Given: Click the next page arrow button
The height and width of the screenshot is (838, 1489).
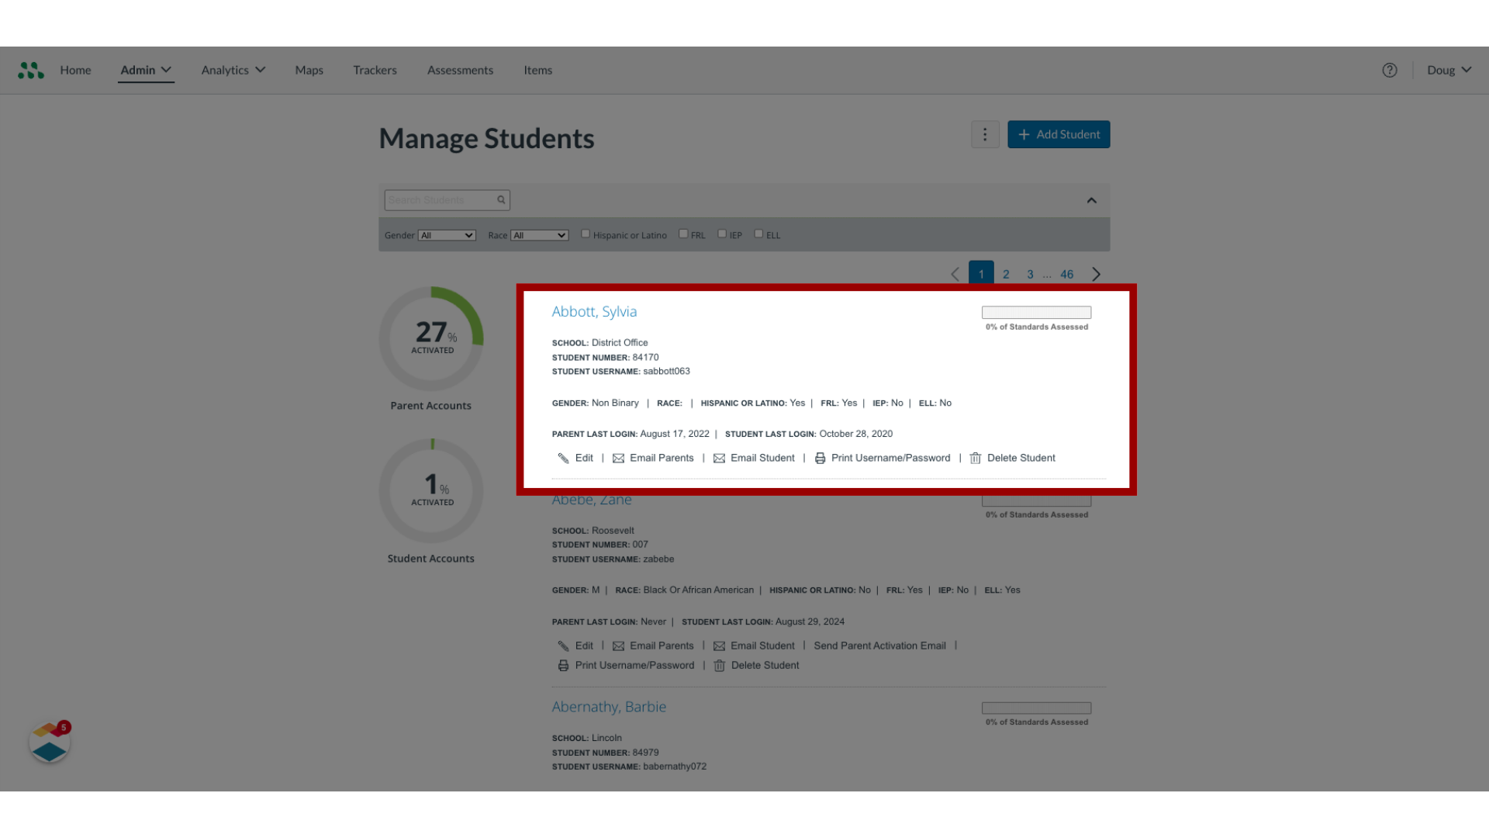Looking at the screenshot, I should [1097, 274].
